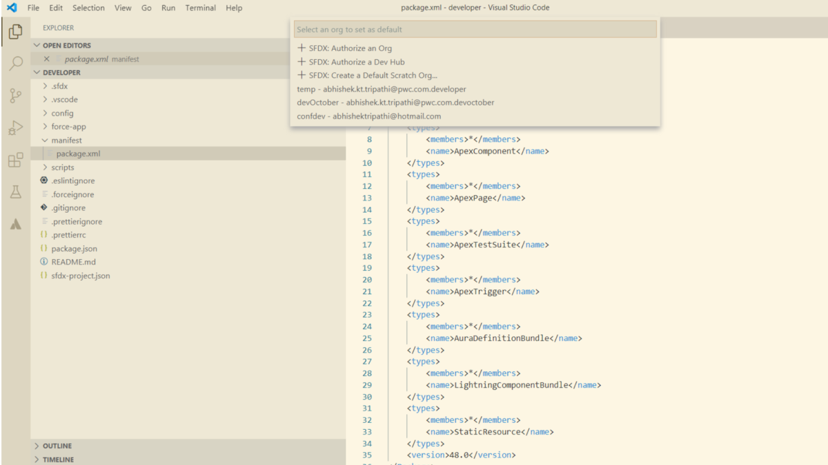The height and width of the screenshot is (465, 828).
Task: Open the Go menu
Action: click(x=146, y=8)
